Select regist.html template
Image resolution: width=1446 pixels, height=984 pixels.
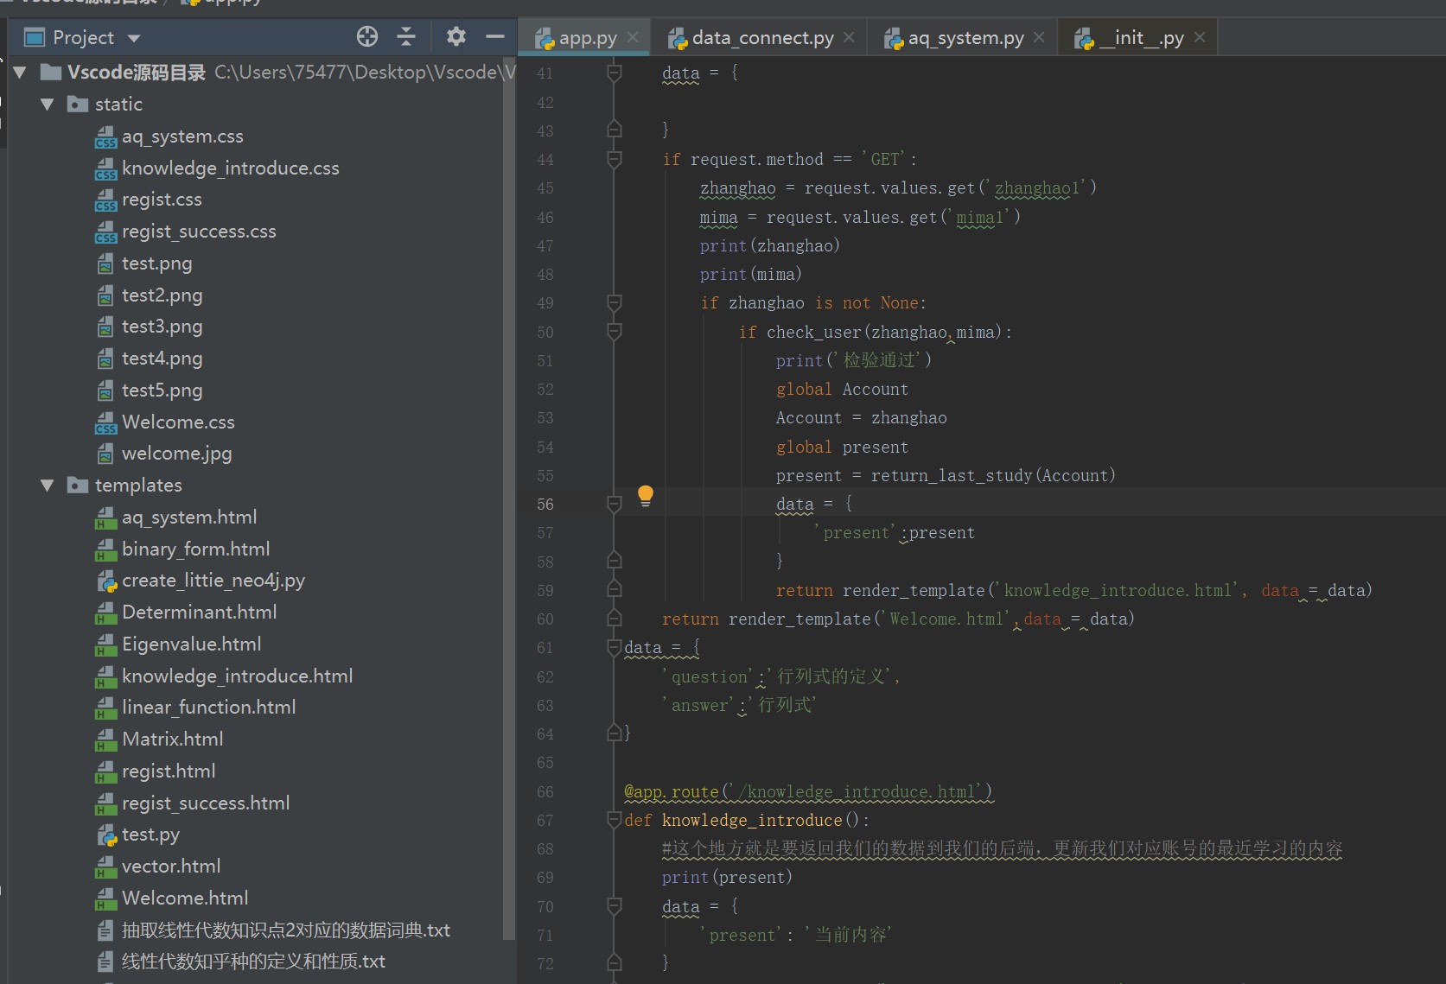tap(169, 771)
